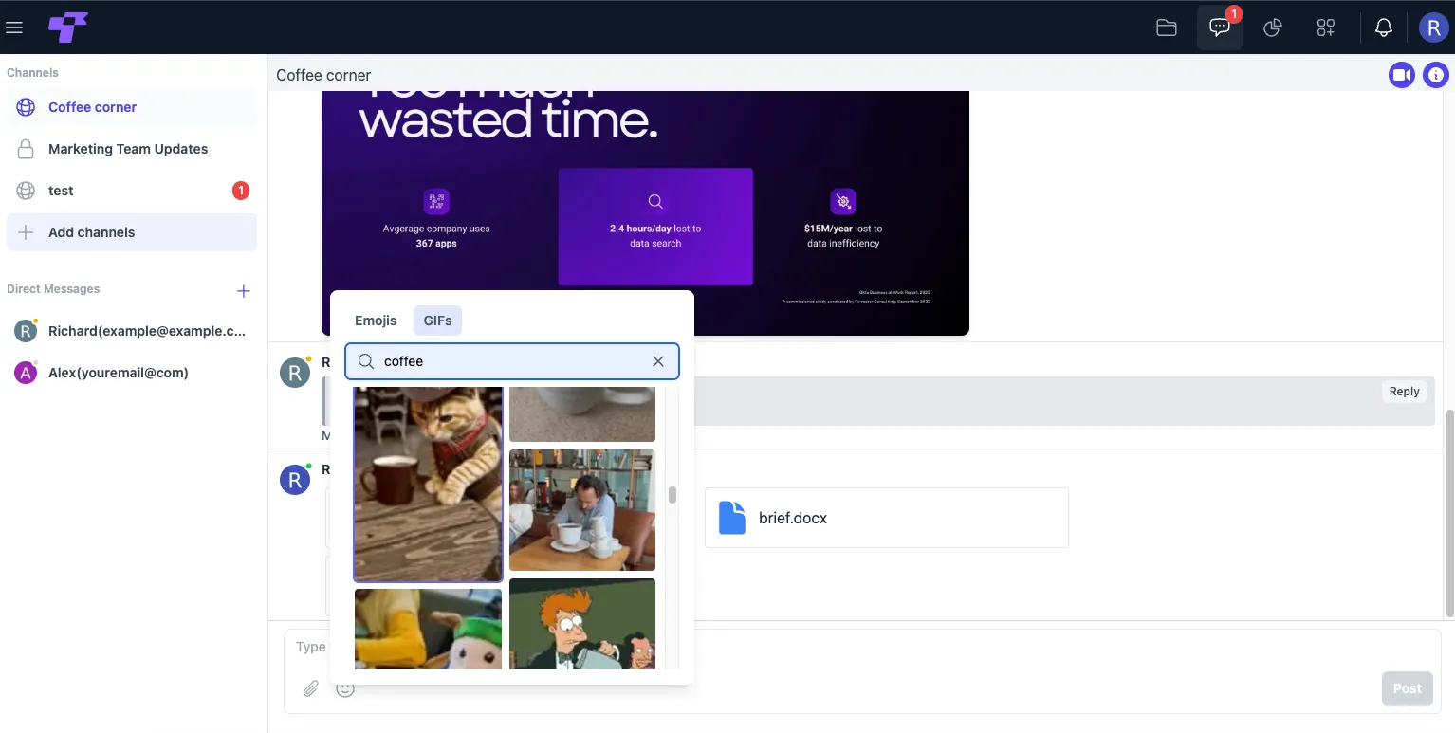Open the apps grid icon

click(1326, 27)
